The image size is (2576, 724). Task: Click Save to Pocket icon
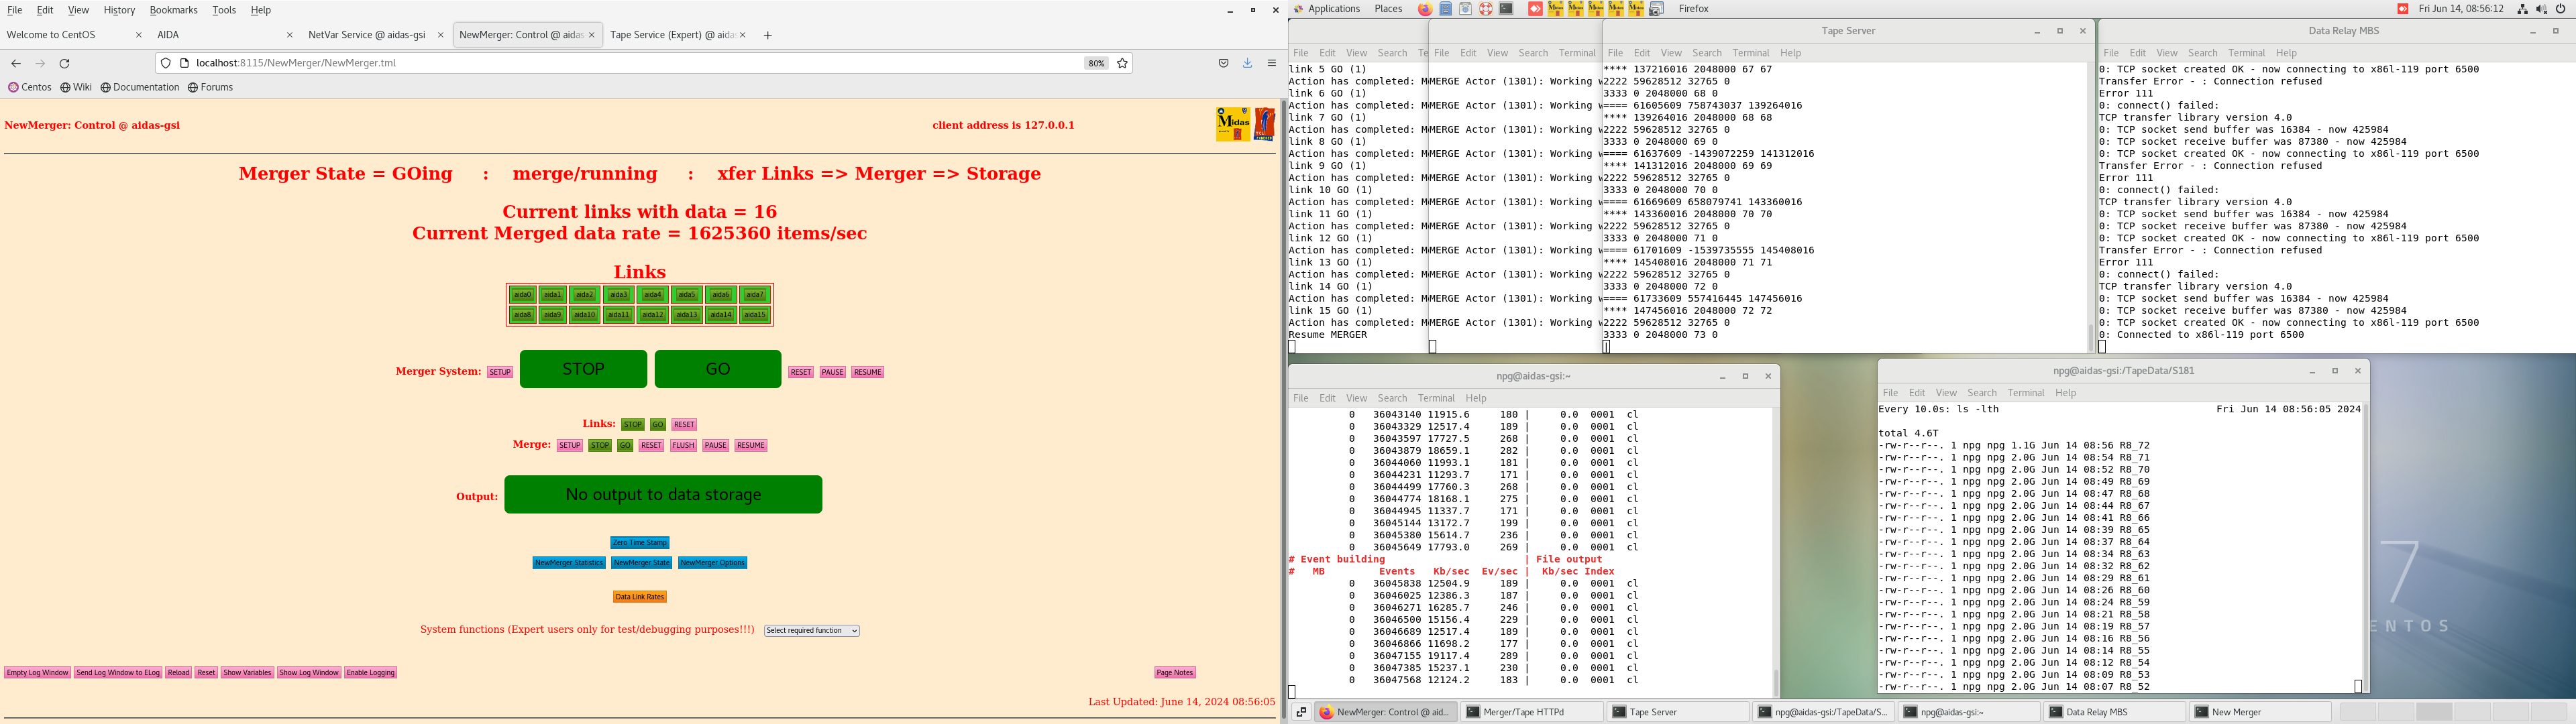(1223, 63)
